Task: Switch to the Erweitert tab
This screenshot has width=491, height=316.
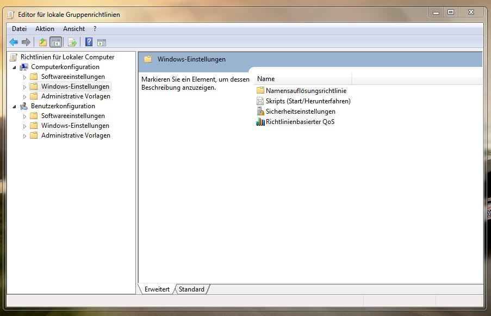Action: pos(157,289)
